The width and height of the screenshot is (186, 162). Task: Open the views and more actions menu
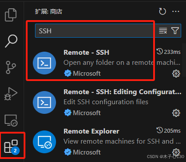pyautogui.click(x=175, y=11)
